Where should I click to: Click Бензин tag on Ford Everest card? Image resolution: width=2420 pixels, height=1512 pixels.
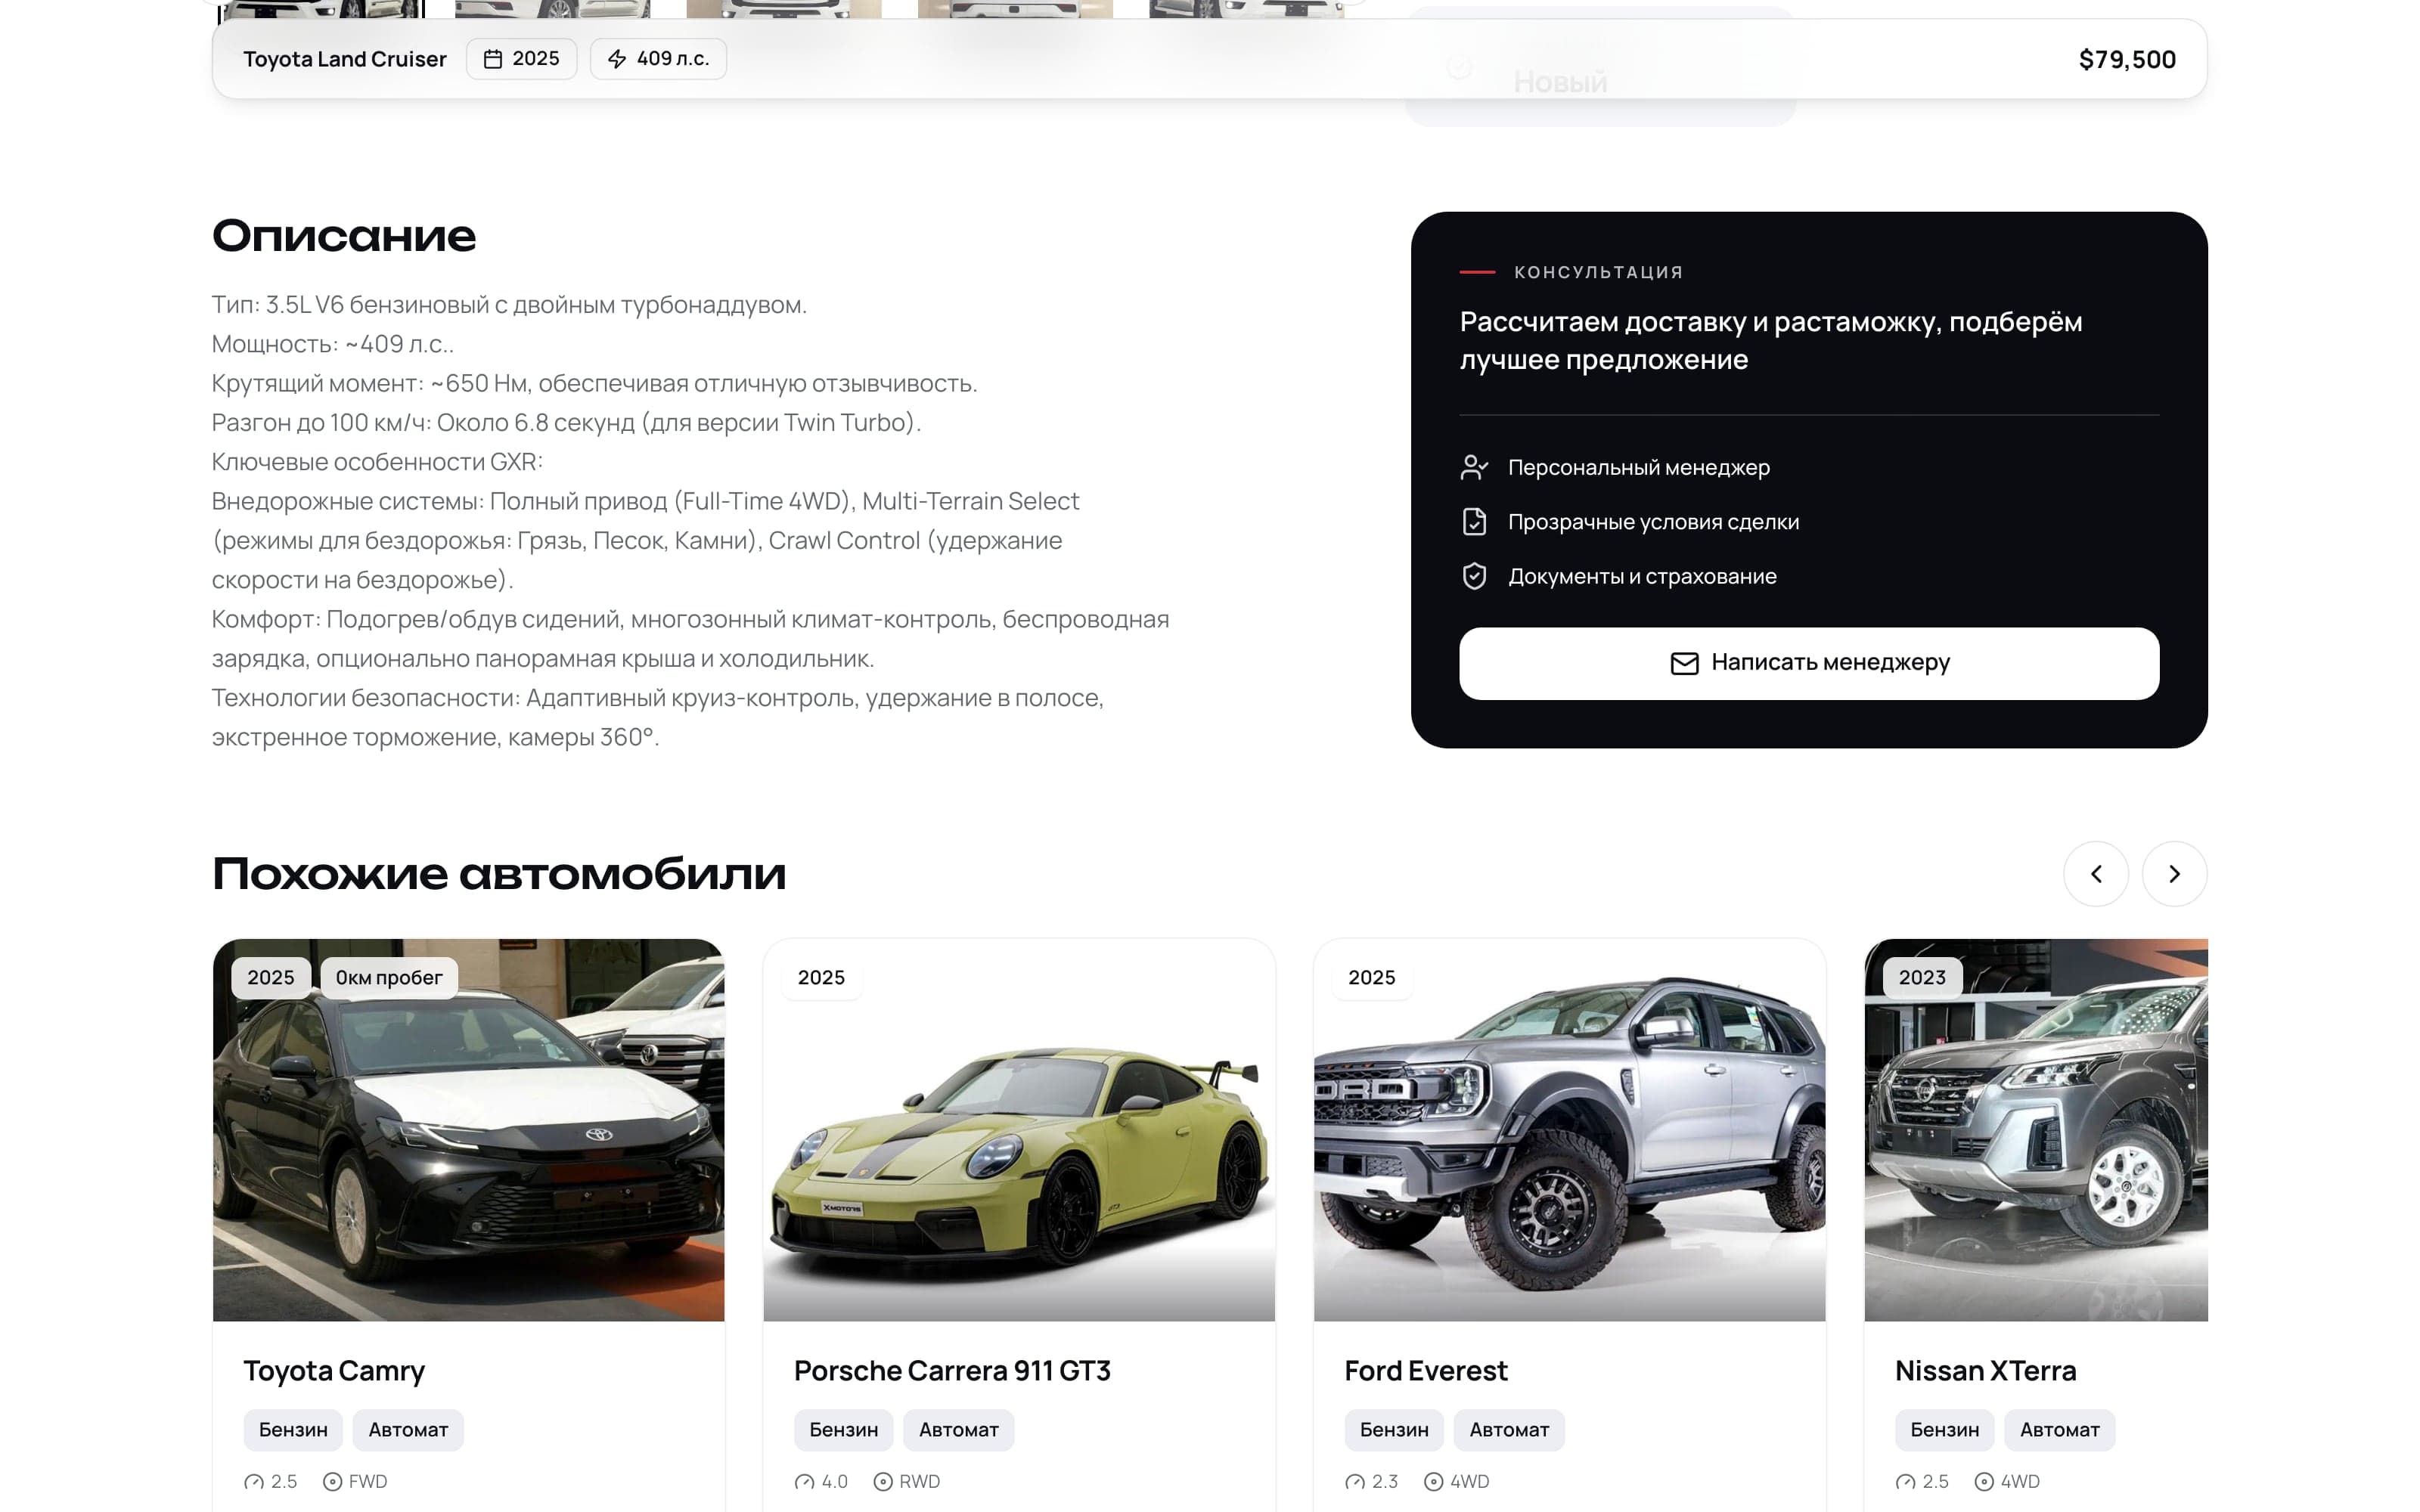[1394, 1430]
